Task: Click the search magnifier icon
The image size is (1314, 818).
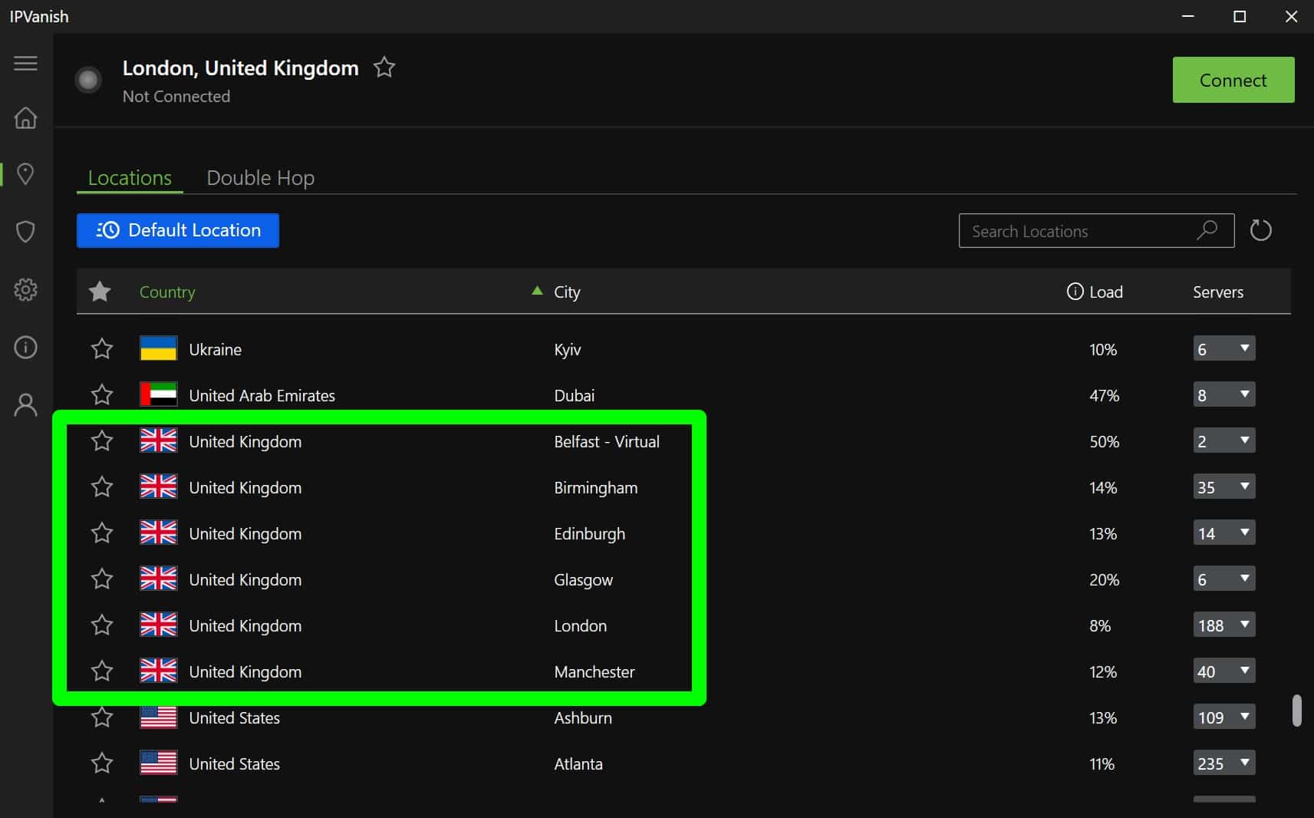Action: click(x=1207, y=230)
